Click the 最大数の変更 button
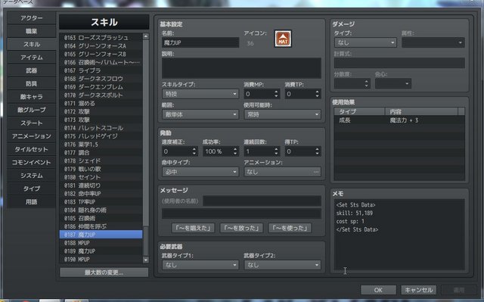This screenshot has width=484, height=302. 104,272
